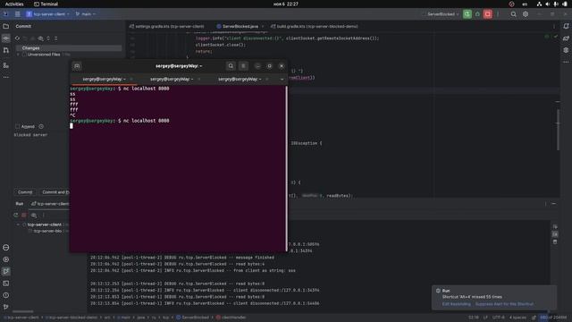Click Show Diff preview icon in Commit toolbar
This screenshot has width=572, height=322.
tap(40, 38)
